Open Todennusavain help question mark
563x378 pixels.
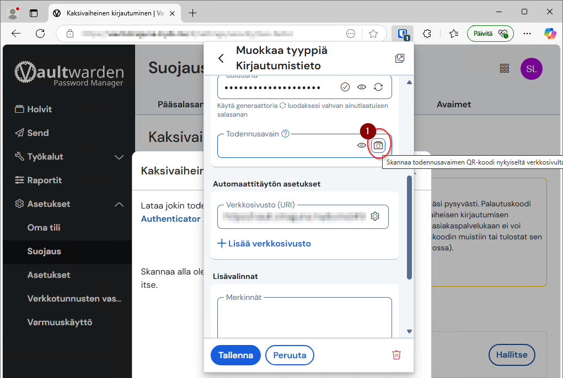click(286, 134)
